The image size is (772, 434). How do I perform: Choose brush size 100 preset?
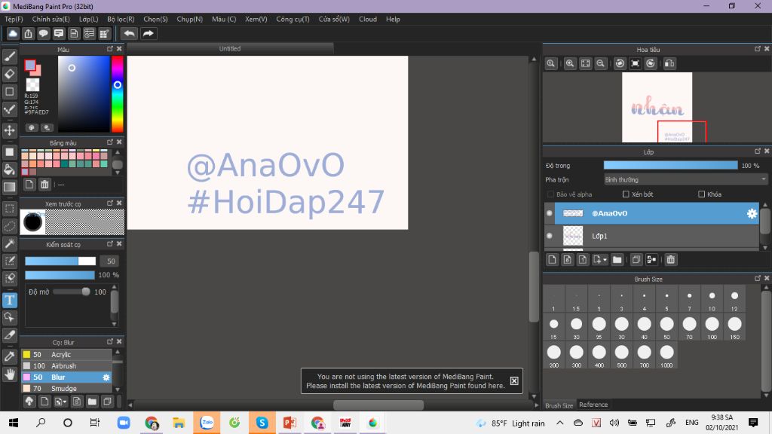point(712,327)
